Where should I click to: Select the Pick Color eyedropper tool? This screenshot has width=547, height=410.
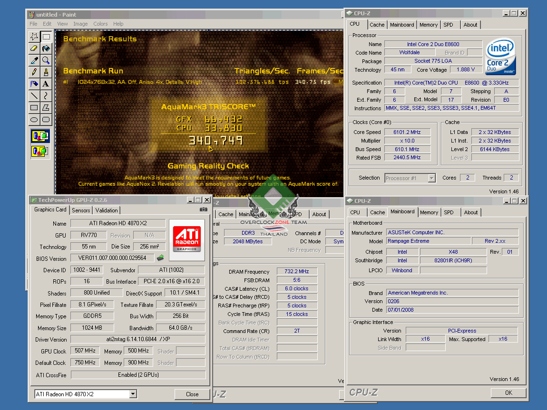coord(34,60)
